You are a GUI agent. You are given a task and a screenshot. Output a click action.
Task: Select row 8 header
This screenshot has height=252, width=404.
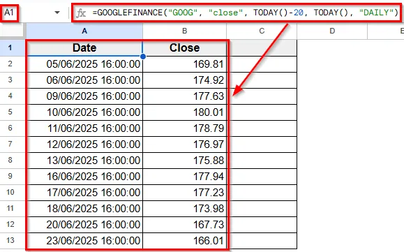tap(10, 161)
